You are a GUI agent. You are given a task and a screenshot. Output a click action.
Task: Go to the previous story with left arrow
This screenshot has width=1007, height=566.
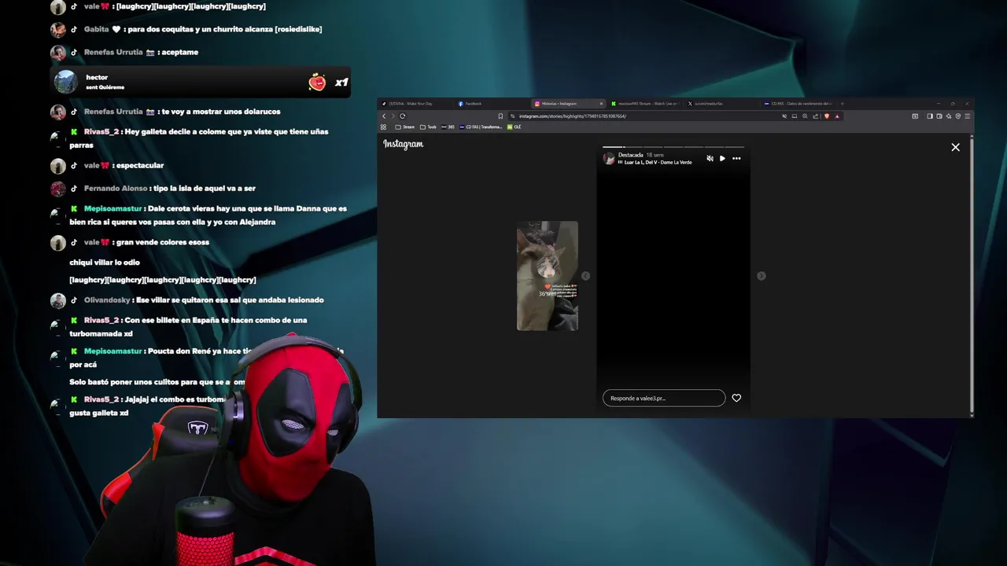585,276
